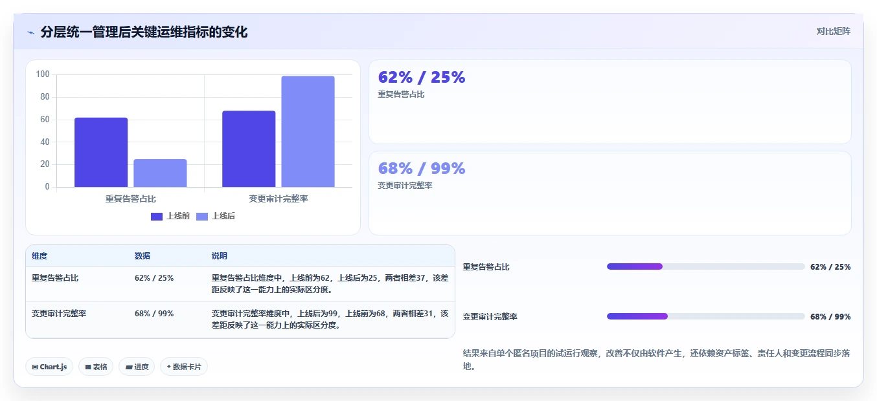The image size is (877, 401).
Task: Click the 重复告警占比 chart axis label
Action: click(x=131, y=199)
